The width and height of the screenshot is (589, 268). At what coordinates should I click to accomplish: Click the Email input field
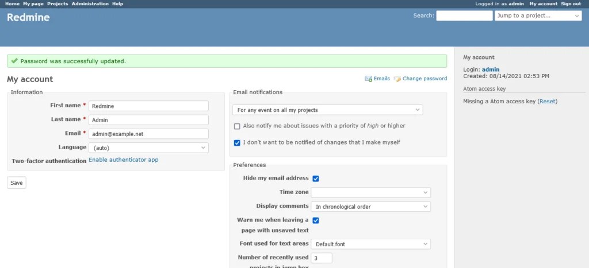tap(149, 134)
